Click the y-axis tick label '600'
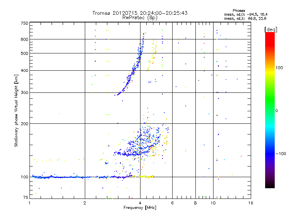The width and height of the screenshot is (295, 221). coord(24,39)
